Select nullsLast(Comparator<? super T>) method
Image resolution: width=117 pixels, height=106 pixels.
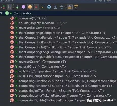point(57,76)
